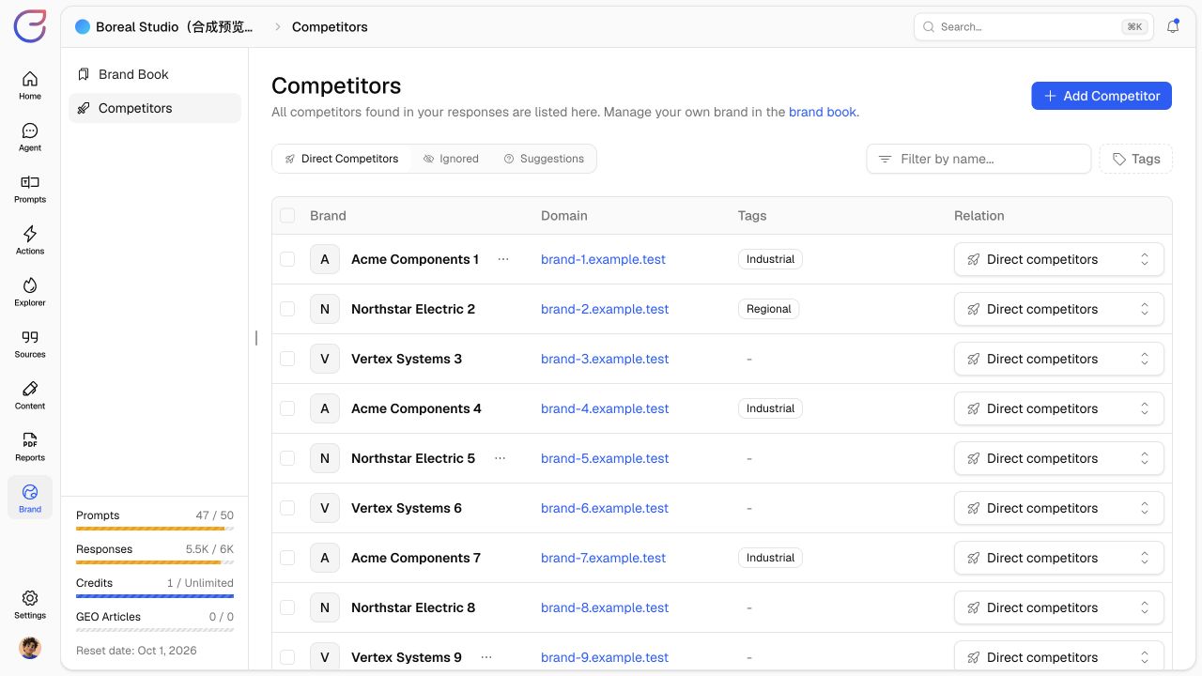Click the letter A avatar for Acme Components 4
This screenshot has width=1202, height=676.
(x=325, y=408)
